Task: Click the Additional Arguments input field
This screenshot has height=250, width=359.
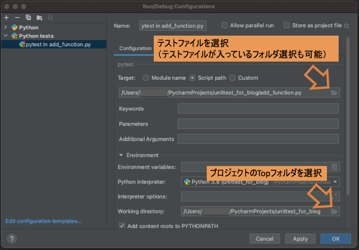Action: coord(258,139)
